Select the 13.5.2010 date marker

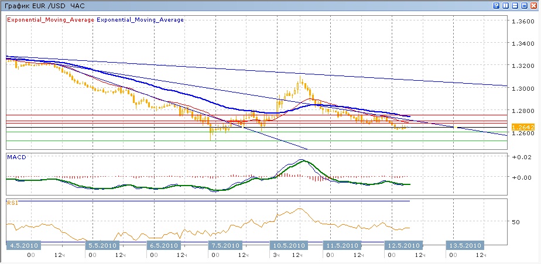[465, 245]
